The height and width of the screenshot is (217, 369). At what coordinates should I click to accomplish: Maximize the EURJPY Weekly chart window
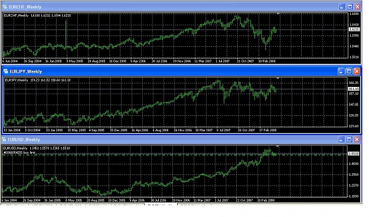[349, 71]
